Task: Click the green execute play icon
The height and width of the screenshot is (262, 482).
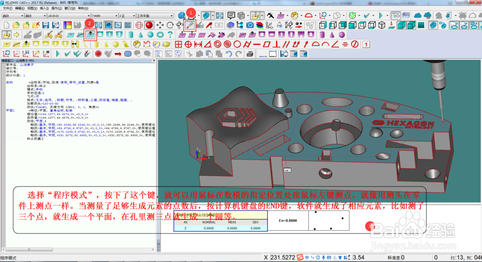Action: [58, 54]
